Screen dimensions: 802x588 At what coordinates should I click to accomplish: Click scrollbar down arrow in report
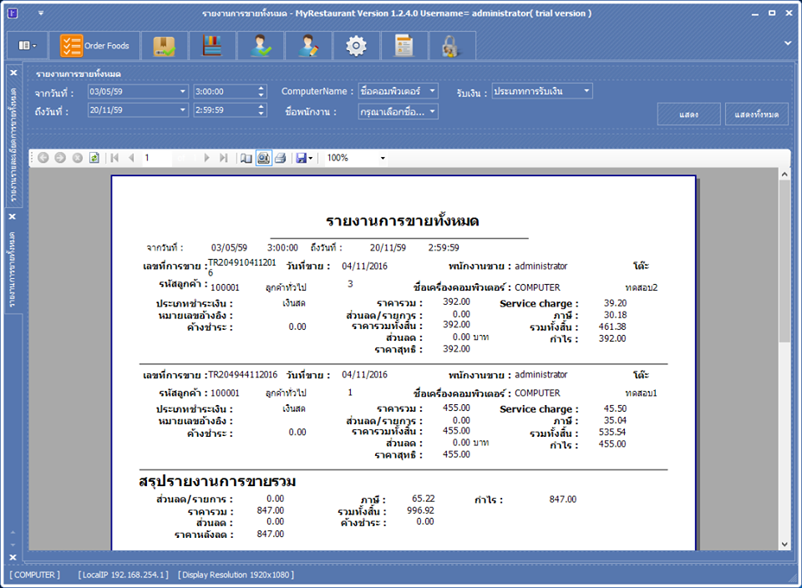point(784,545)
